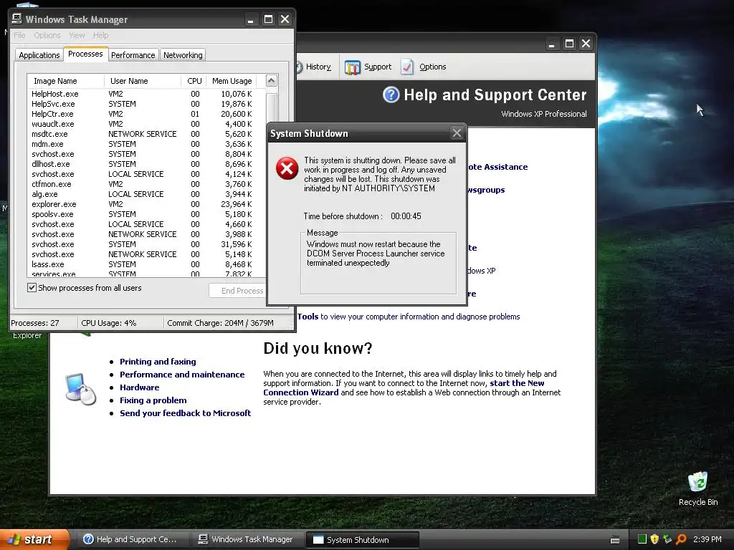This screenshot has width=734, height=550.
Task: Open the Help menu in Task Manager
Action: [x=100, y=35]
